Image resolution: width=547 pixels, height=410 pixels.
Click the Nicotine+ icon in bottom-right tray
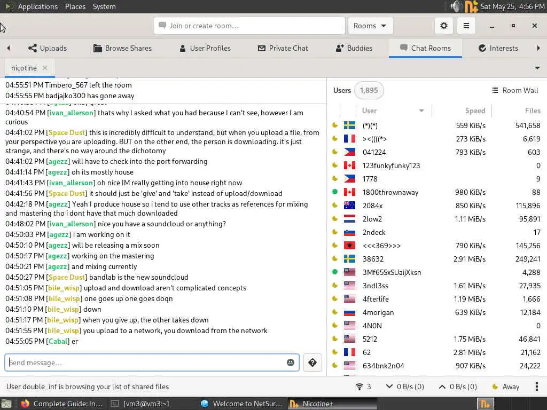485,404
